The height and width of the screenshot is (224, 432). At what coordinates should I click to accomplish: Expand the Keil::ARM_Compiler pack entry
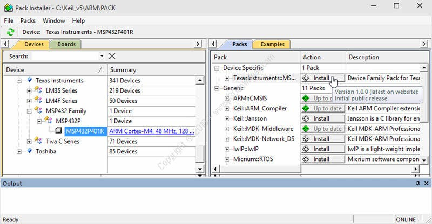(x=227, y=109)
